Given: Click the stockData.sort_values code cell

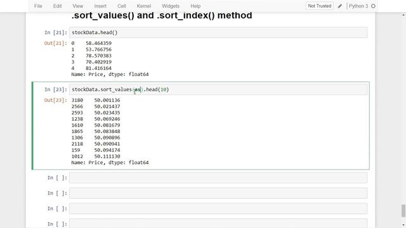Looking at the screenshot, I should pyautogui.click(x=218, y=89).
